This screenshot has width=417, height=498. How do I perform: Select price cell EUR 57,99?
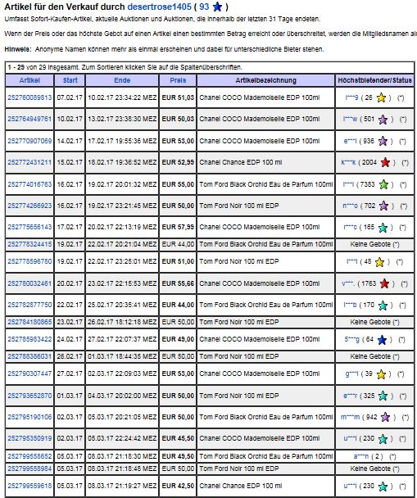[x=178, y=227]
